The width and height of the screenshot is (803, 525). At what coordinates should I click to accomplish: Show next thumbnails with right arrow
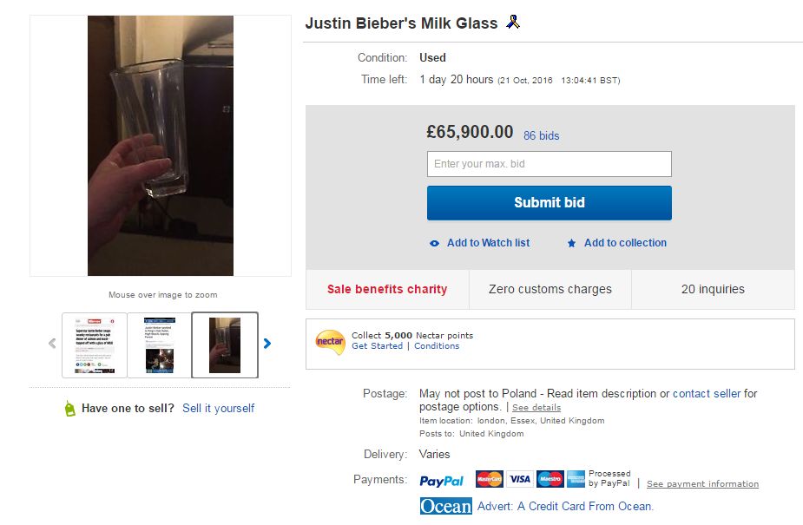(267, 344)
